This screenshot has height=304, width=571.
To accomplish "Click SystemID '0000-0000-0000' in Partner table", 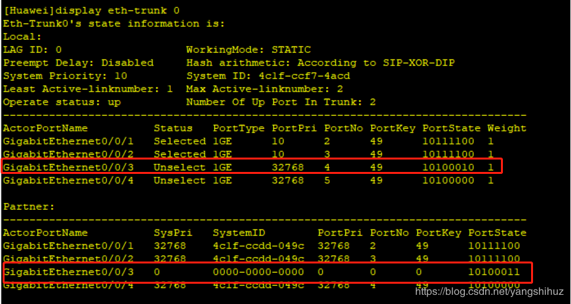I will pos(258,273).
